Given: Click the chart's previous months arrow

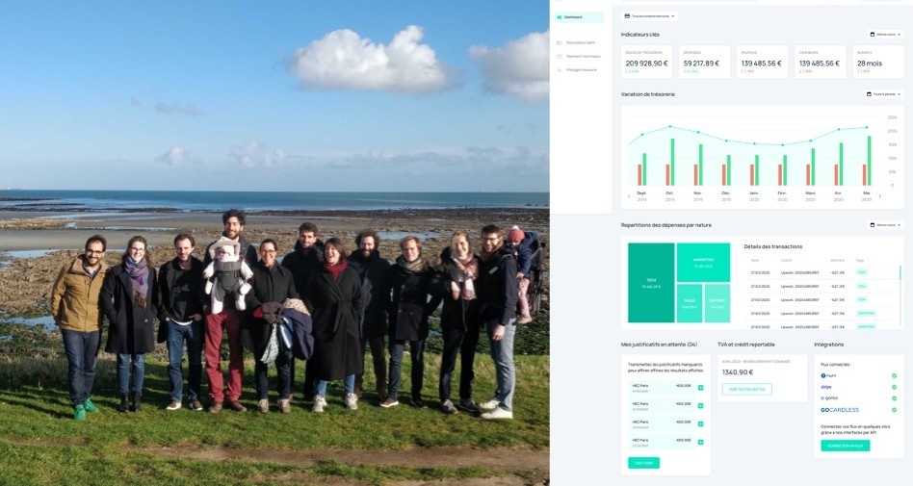Looking at the screenshot, I should click(629, 196).
